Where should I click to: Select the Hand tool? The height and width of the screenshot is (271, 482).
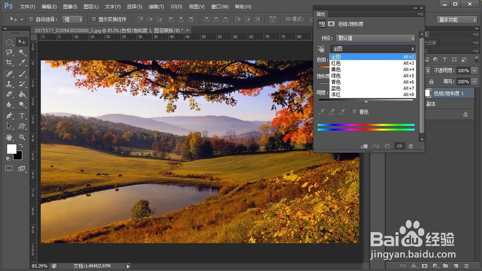tap(9, 137)
